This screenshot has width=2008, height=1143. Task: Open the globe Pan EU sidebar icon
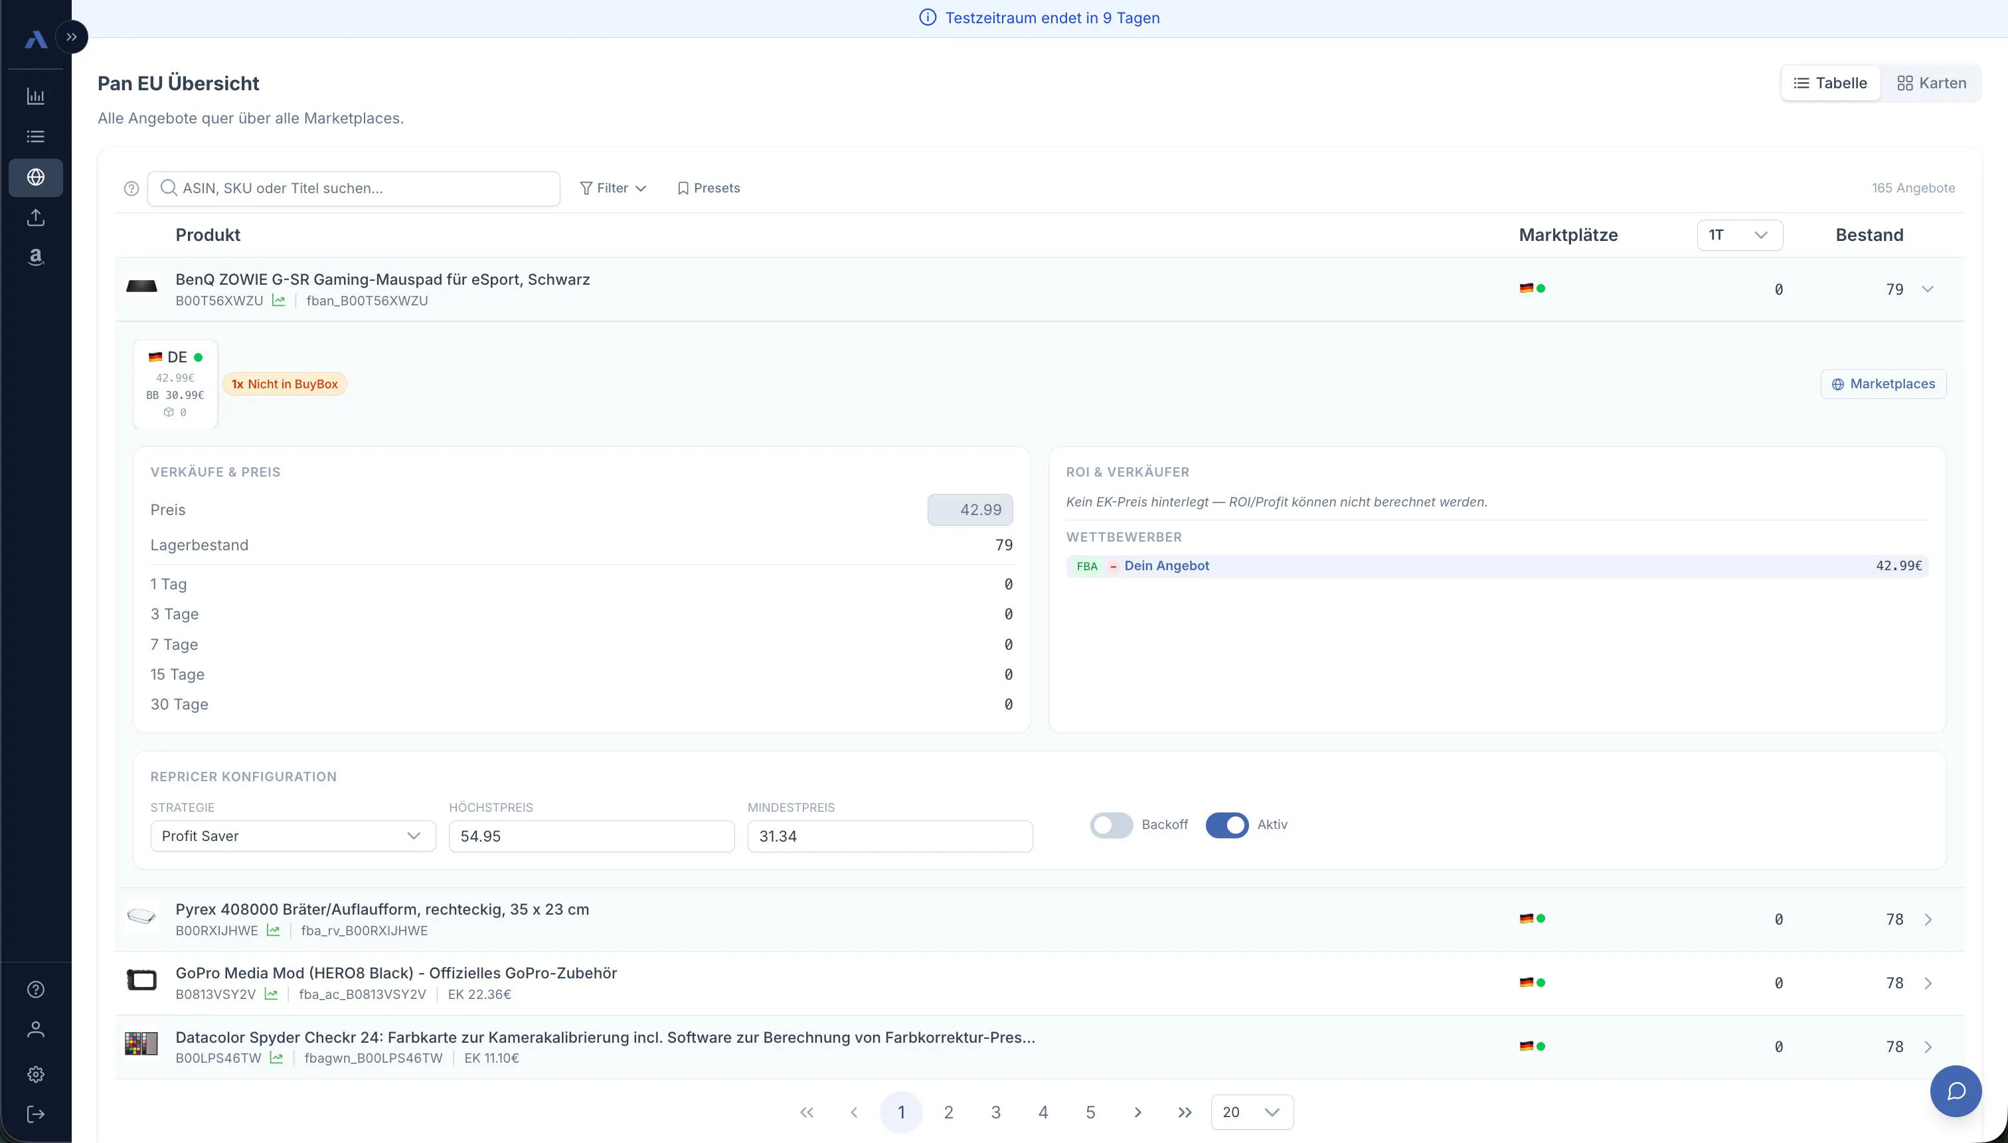coord(35,177)
